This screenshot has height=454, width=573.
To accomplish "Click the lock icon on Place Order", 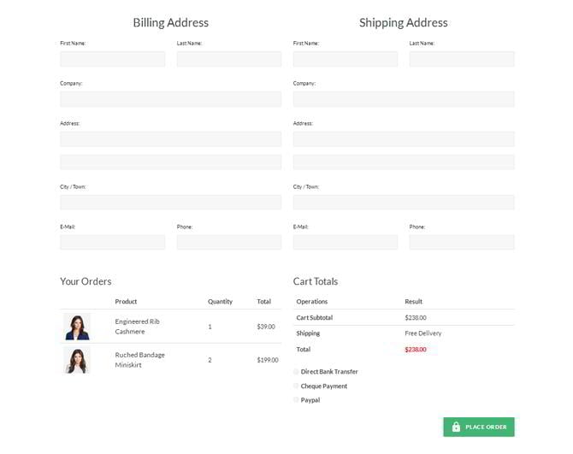I will (x=456, y=427).
